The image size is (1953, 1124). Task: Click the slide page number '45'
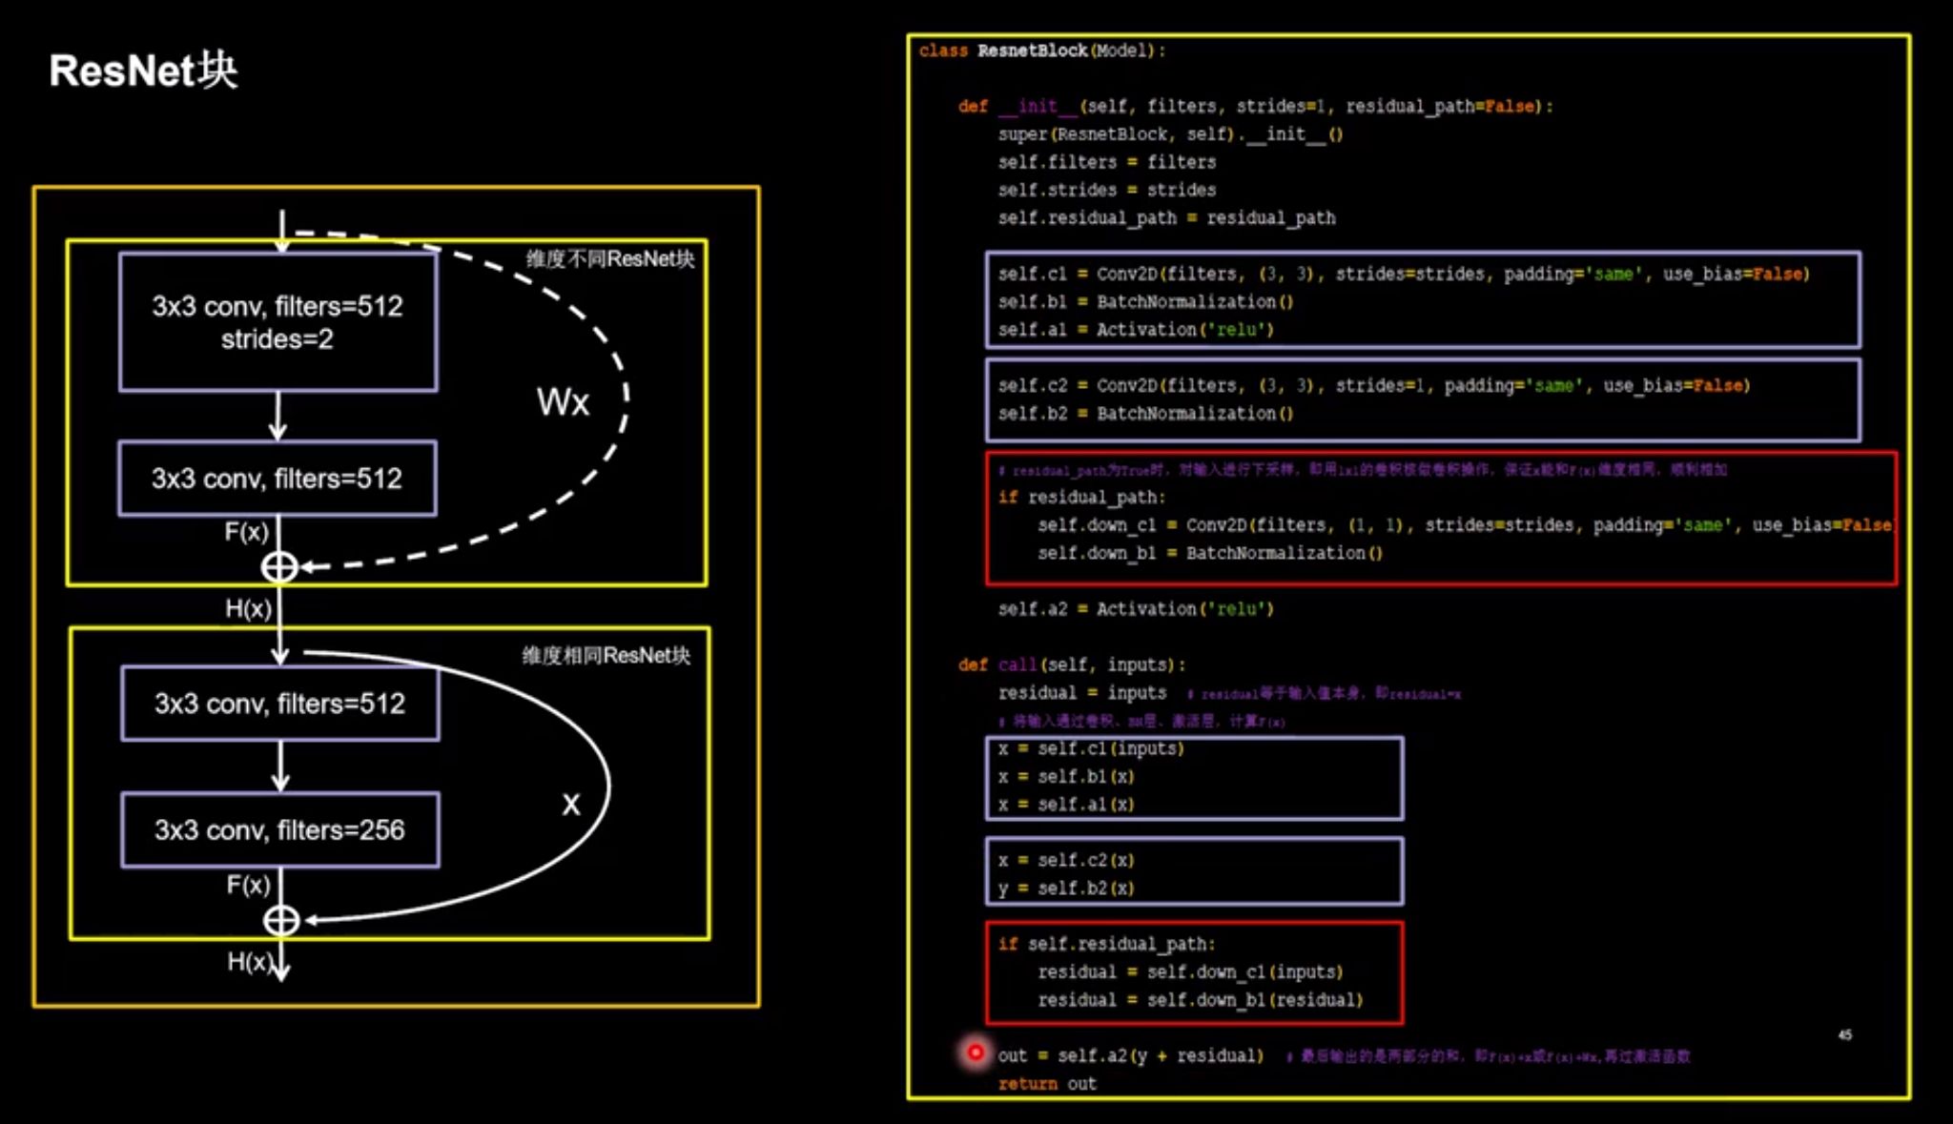click(x=1845, y=1034)
